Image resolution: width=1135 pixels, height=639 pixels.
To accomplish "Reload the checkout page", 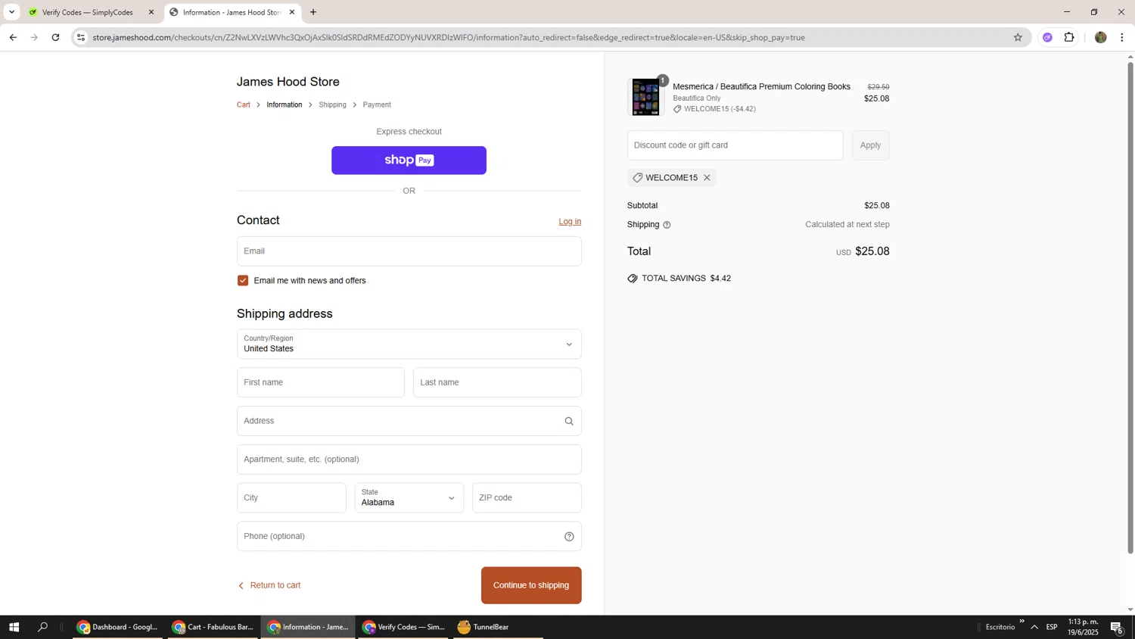I will [55, 37].
